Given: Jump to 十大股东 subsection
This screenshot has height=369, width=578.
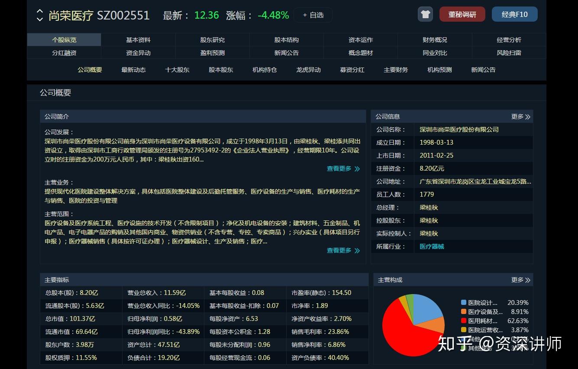Looking at the screenshot, I should click(x=177, y=70).
